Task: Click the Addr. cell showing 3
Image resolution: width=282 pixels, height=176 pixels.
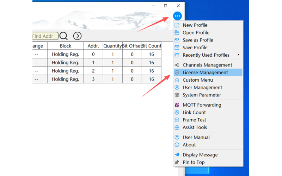Action: 93,79
